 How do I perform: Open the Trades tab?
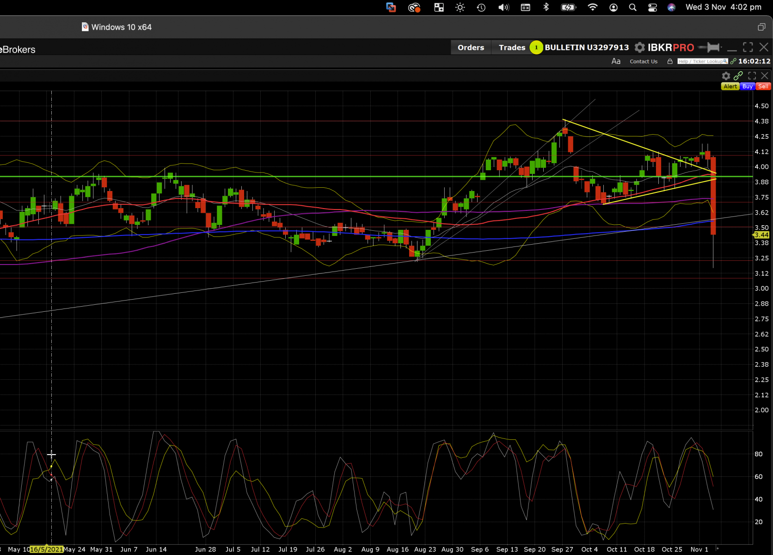tap(512, 47)
